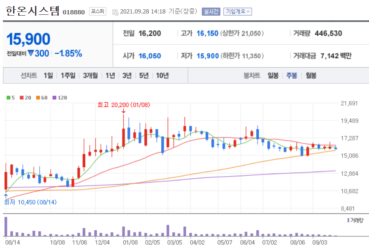Image resolution: width=369 pixels, height=248 pixels.
Task: Click the 전일 value 16,200
Action: (150, 33)
